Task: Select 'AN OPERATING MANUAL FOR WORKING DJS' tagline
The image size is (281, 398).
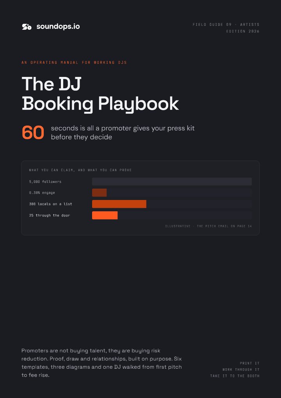Action: point(74,62)
